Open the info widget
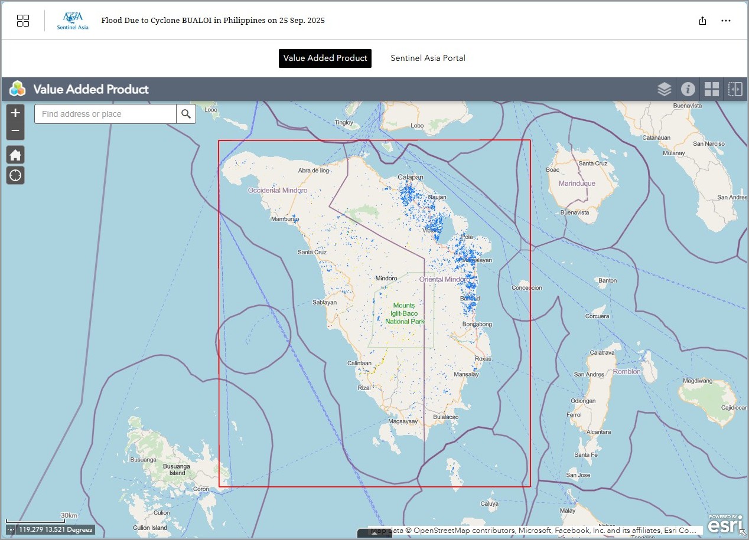The image size is (749, 540). (688, 89)
